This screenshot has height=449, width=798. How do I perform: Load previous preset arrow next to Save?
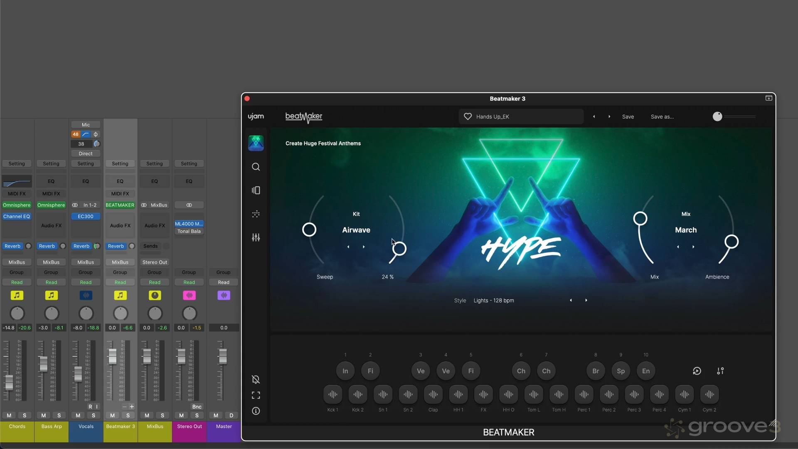pyautogui.click(x=594, y=116)
